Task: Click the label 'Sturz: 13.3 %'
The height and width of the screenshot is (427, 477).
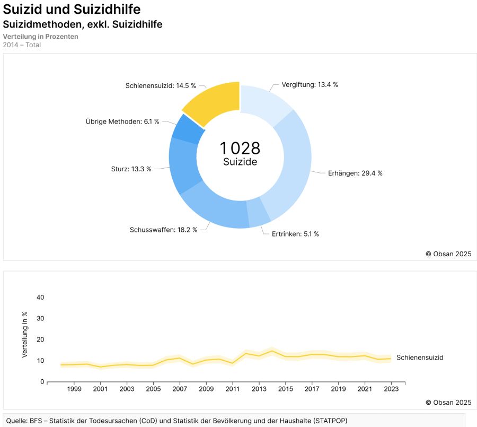Action: tap(131, 169)
